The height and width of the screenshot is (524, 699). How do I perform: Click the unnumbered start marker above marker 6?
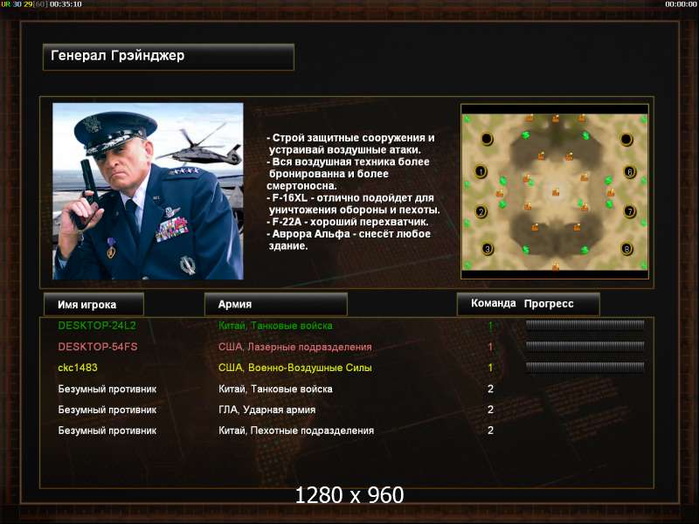pyautogui.click(x=626, y=140)
